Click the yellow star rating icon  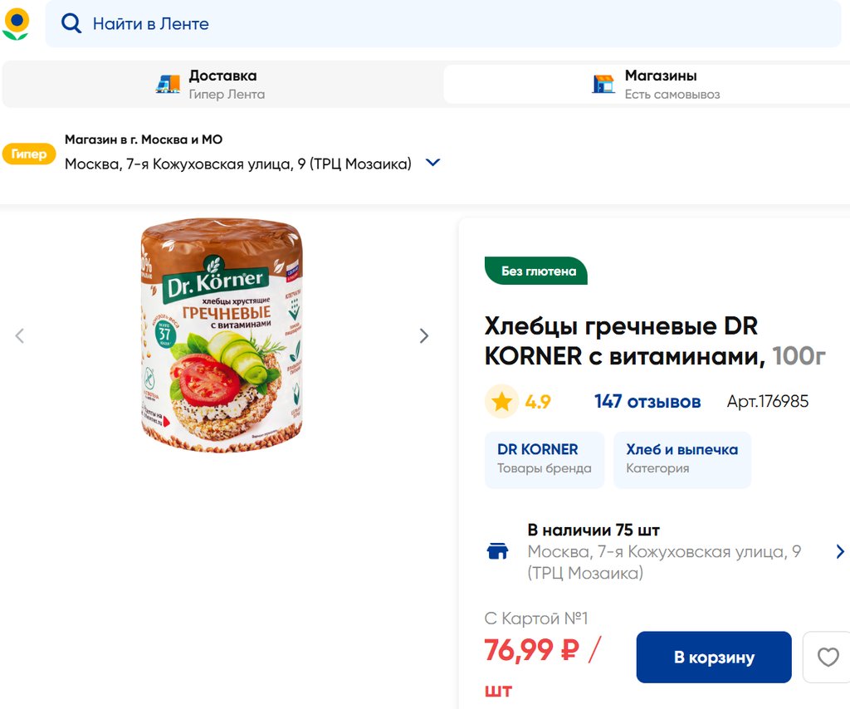[501, 402]
